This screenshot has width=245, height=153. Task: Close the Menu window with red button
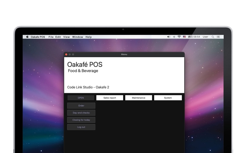pos(66,54)
